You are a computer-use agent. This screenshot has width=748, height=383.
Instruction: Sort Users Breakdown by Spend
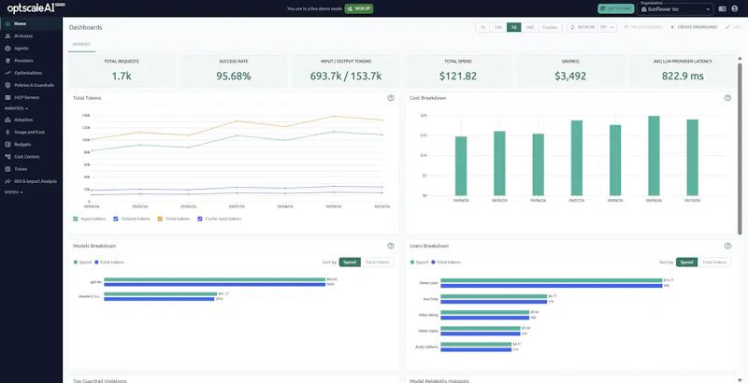686,262
